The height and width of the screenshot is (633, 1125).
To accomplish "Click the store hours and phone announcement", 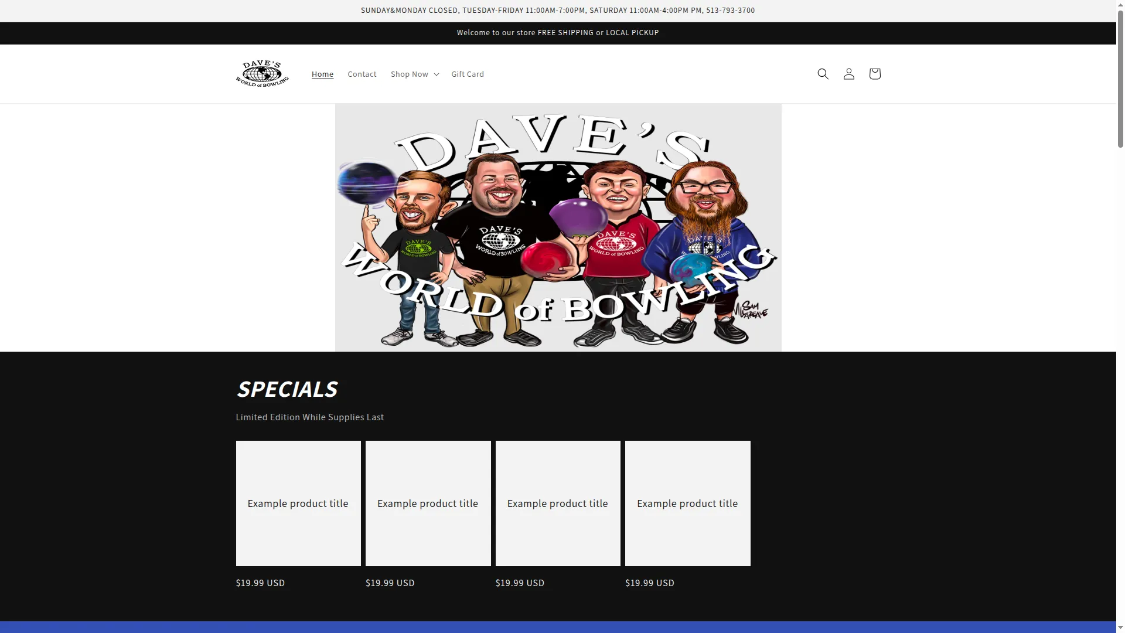I will tap(558, 11).
